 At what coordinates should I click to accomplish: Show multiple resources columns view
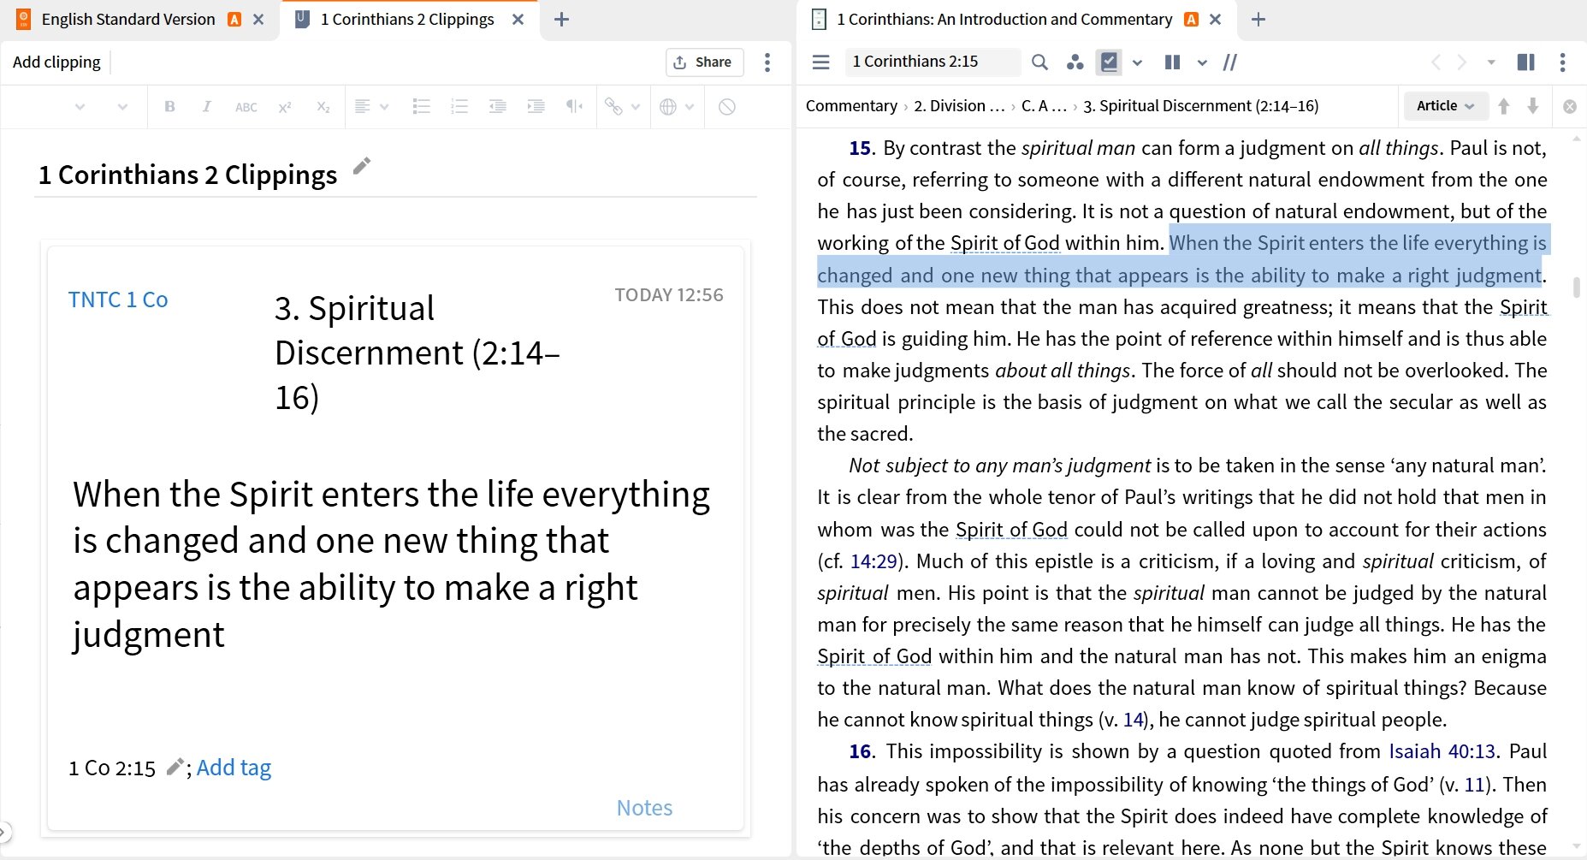coord(1173,62)
